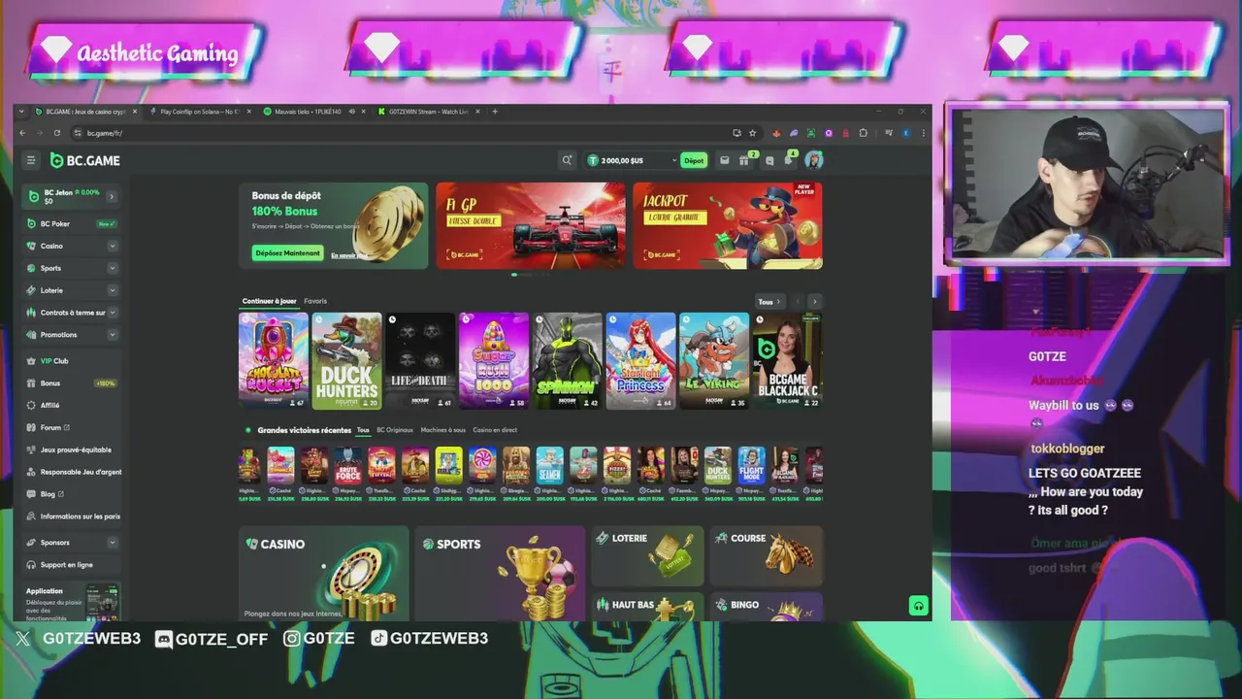Expand the Sponsors sidebar section

click(113, 543)
